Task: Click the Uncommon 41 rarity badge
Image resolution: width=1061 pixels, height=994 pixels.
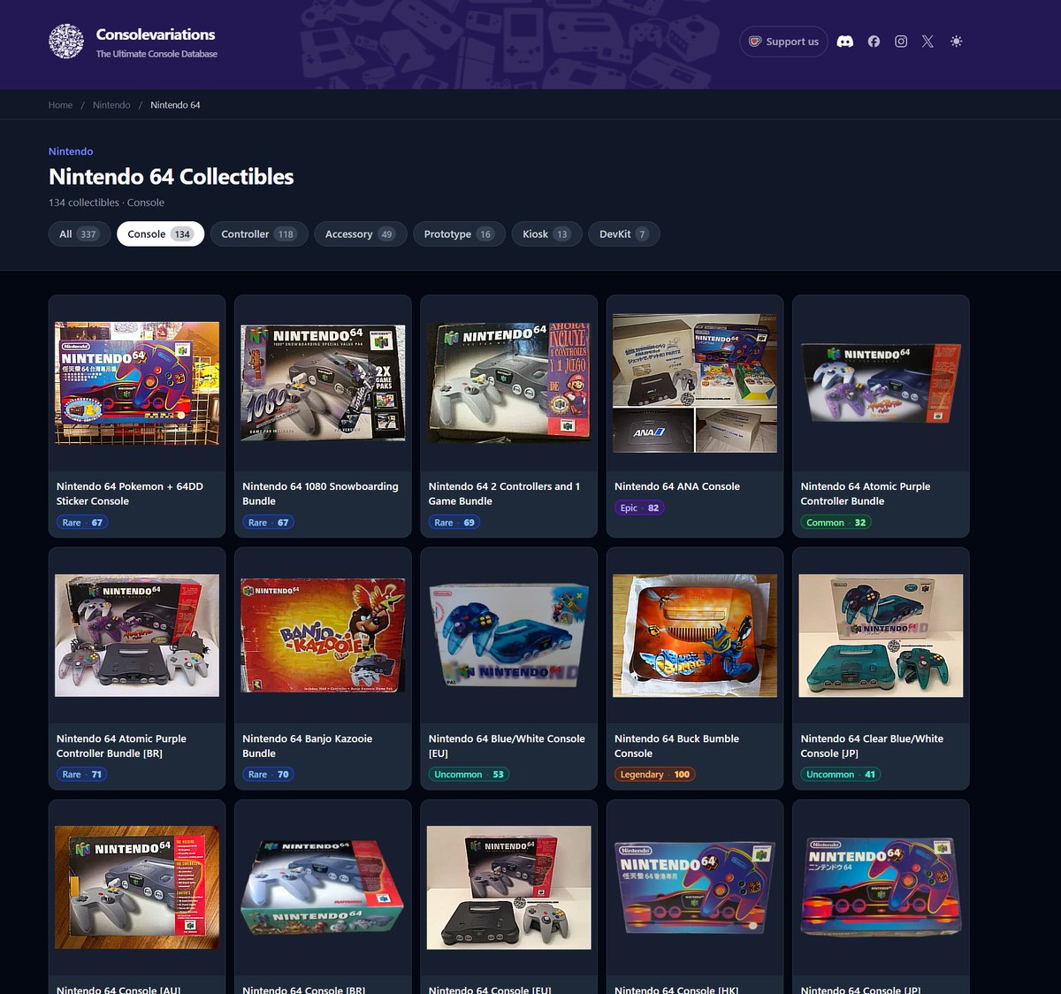Action: point(841,775)
